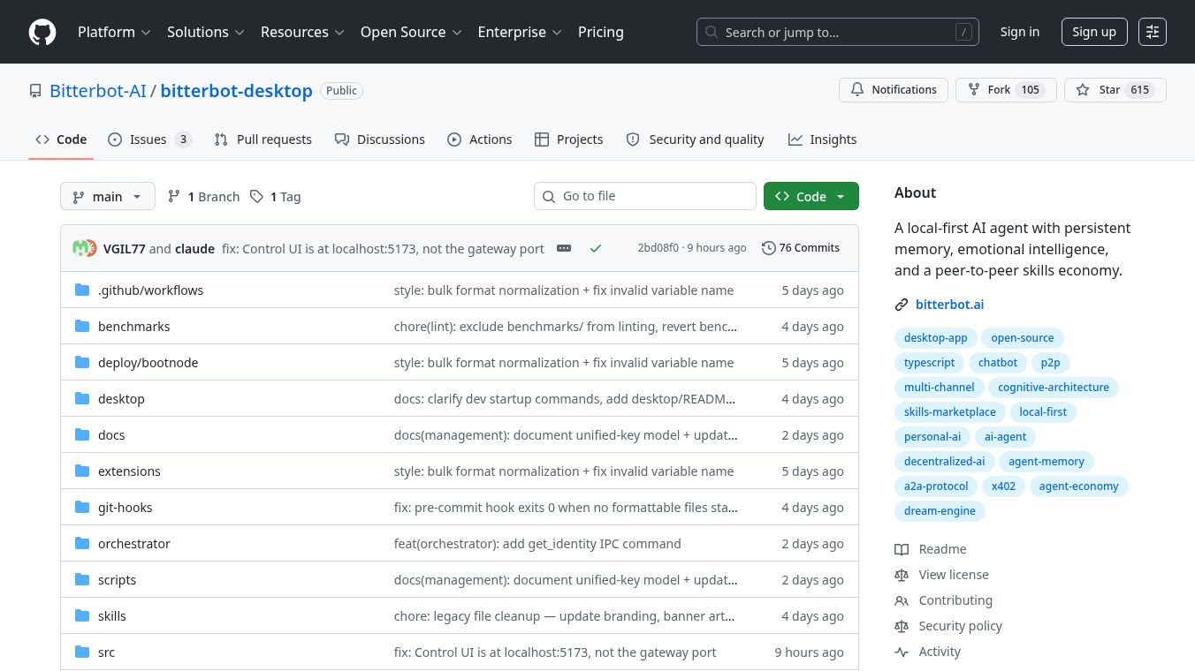Image resolution: width=1195 pixels, height=671 pixels.
Task: Expand the green Code dropdown
Action: click(x=811, y=197)
